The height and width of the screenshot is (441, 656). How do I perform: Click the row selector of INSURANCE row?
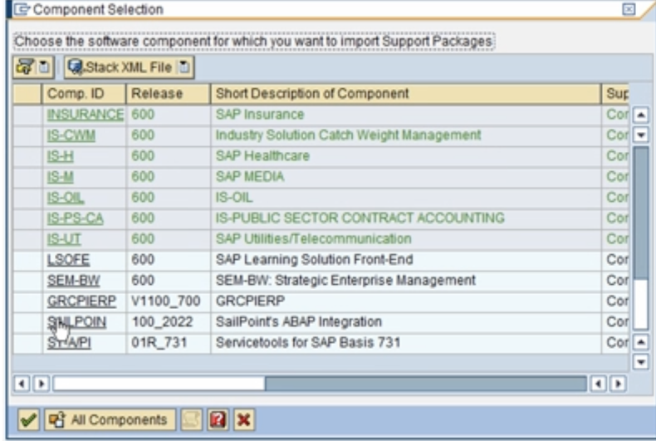point(27,115)
